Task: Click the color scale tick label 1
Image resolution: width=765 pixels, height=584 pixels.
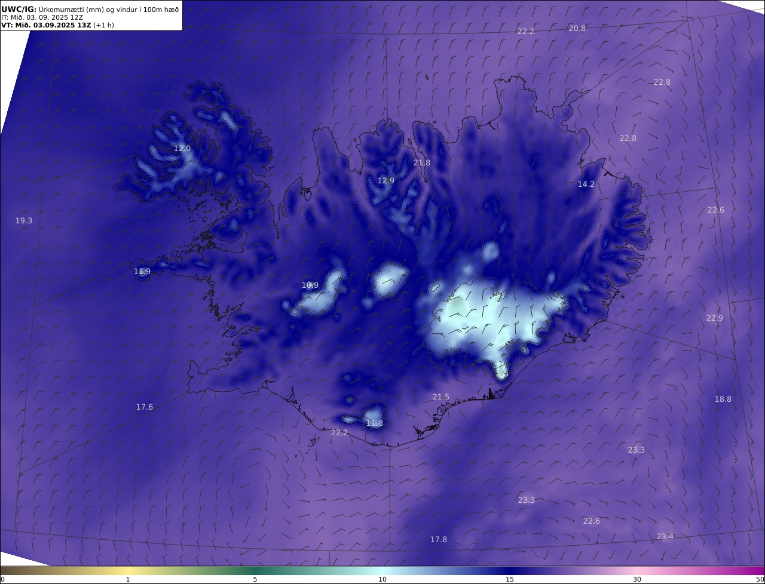Action: tap(128, 579)
